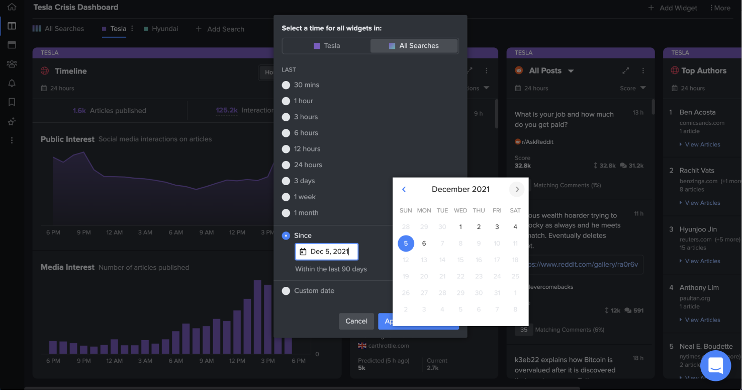Open the Score sort dropdown

[633, 88]
